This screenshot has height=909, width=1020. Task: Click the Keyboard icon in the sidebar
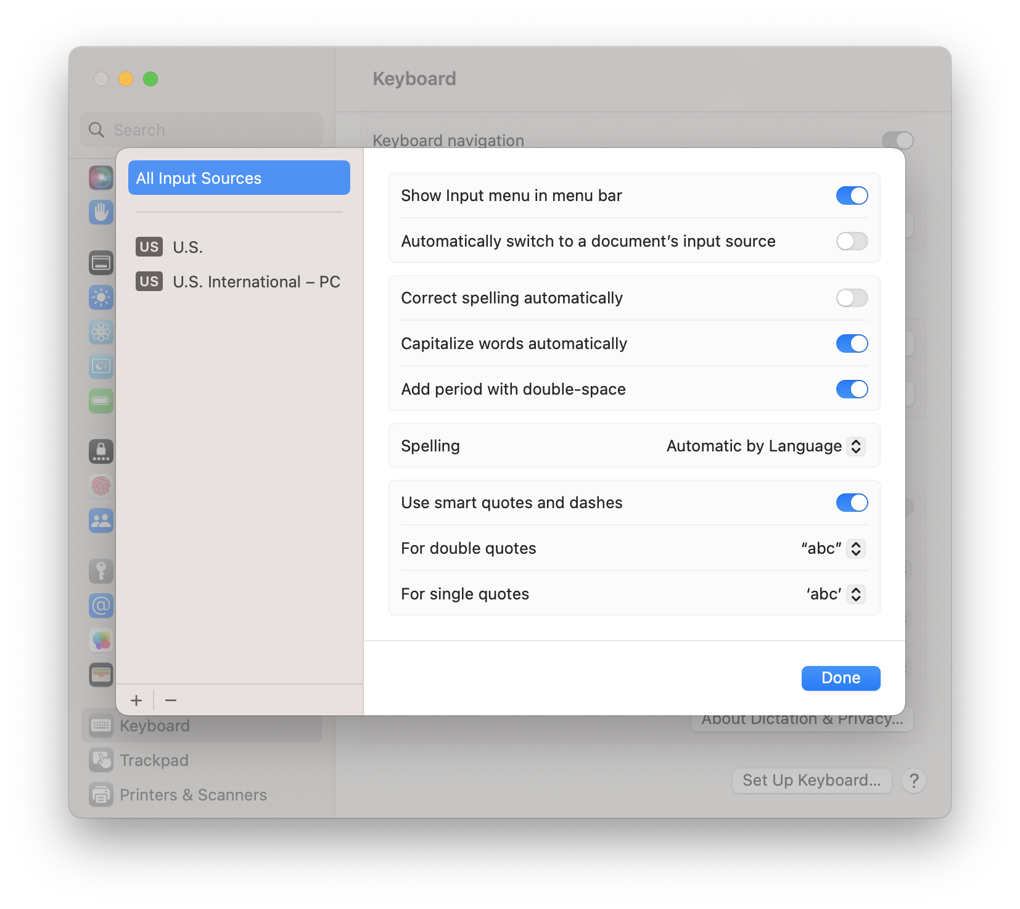(101, 726)
